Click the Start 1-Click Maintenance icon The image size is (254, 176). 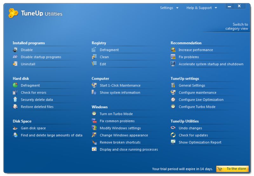tap(94, 85)
